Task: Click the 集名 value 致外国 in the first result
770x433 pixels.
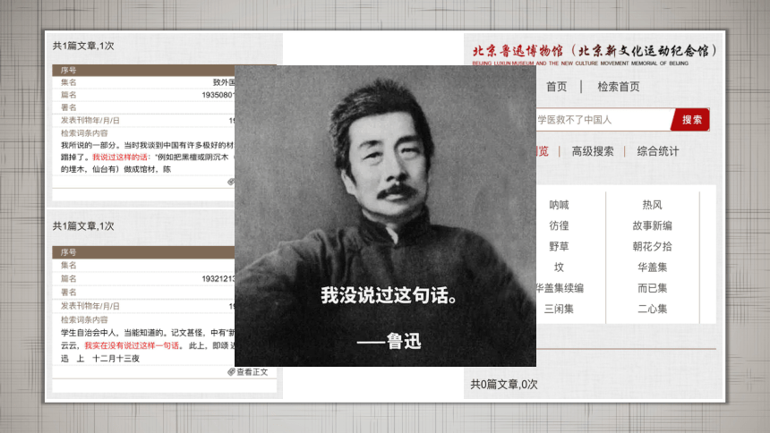Action: point(224,82)
